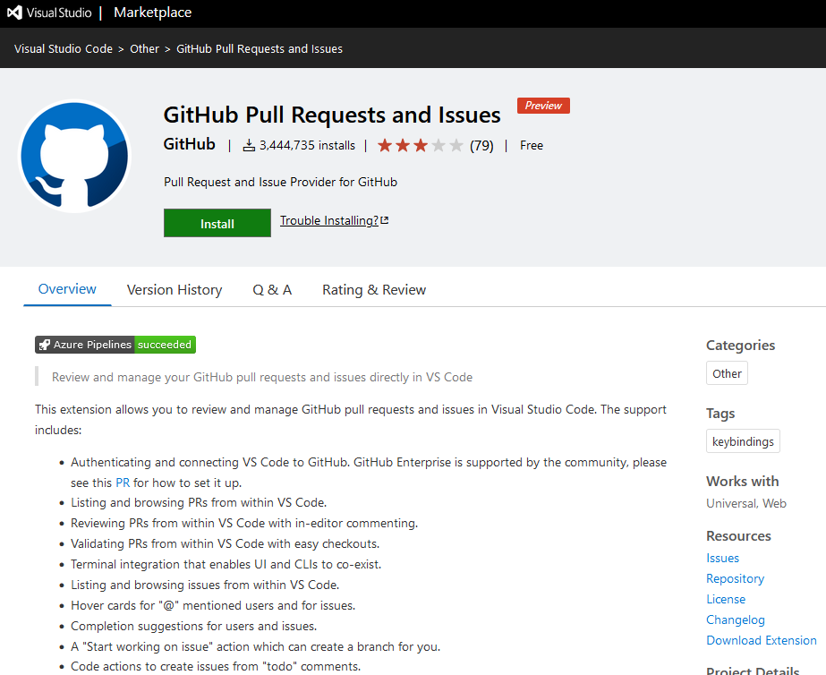The height and width of the screenshot is (675, 826).
Task: Click the GitHub Octocat extension logo
Action: coord(75,156)
